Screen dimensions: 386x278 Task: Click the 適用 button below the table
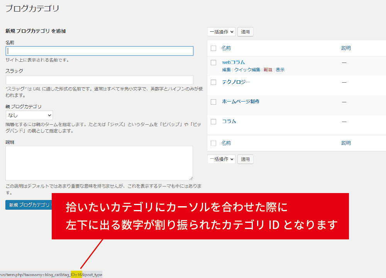coord(245,159)
